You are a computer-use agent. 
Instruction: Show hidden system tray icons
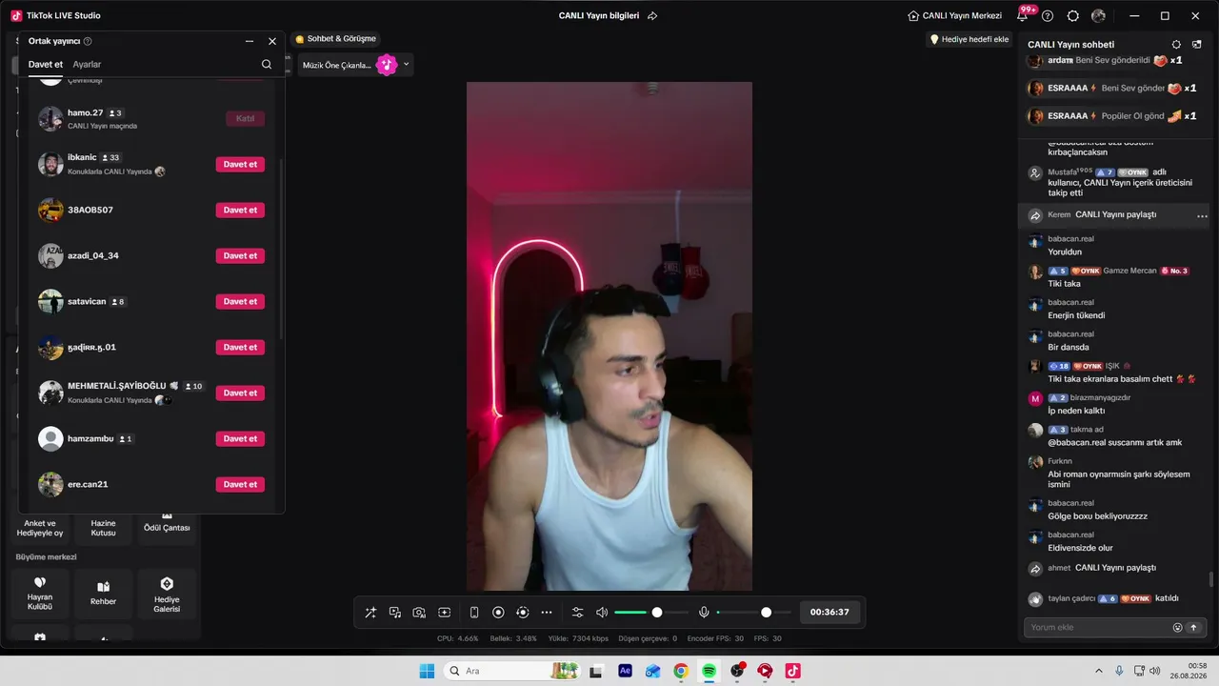[x=1098, y=671]
